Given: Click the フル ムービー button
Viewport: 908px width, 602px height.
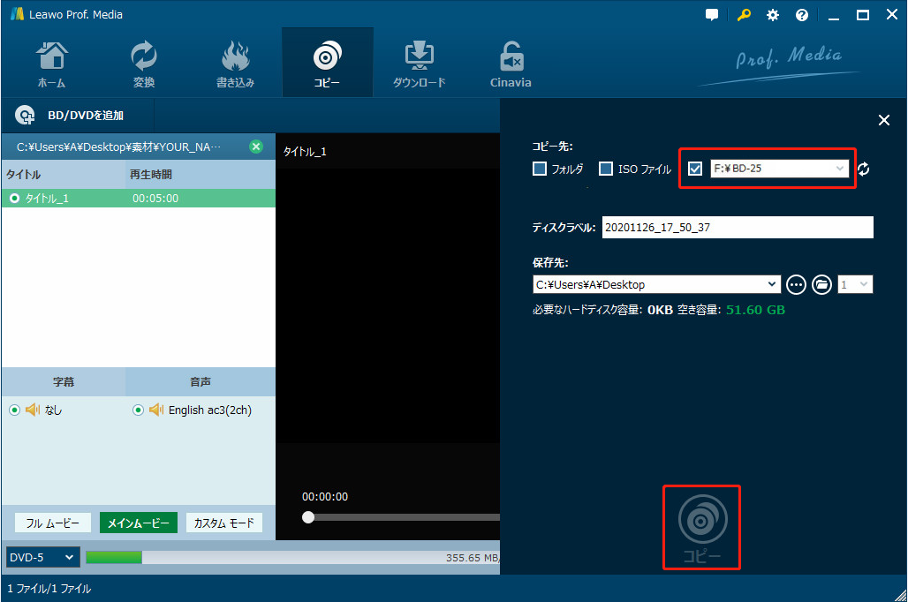Looking at the screenshot, I should [52, 523].
